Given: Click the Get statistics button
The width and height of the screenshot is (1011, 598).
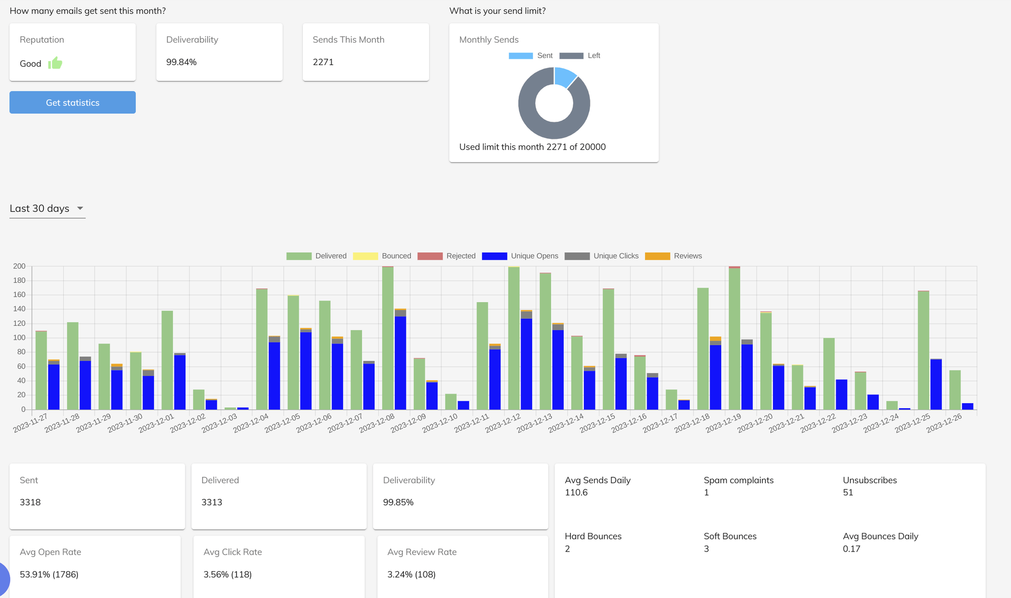Looking at the screenshot, I should point(72,102).
